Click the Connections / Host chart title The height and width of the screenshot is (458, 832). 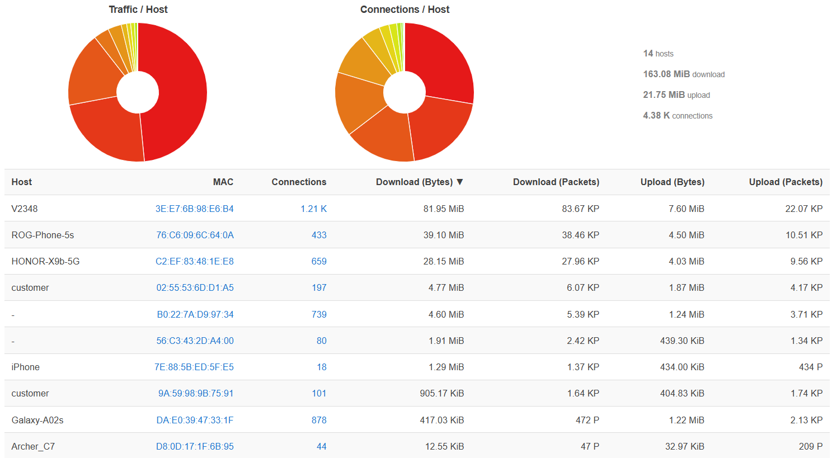click(x=405, y=10)
